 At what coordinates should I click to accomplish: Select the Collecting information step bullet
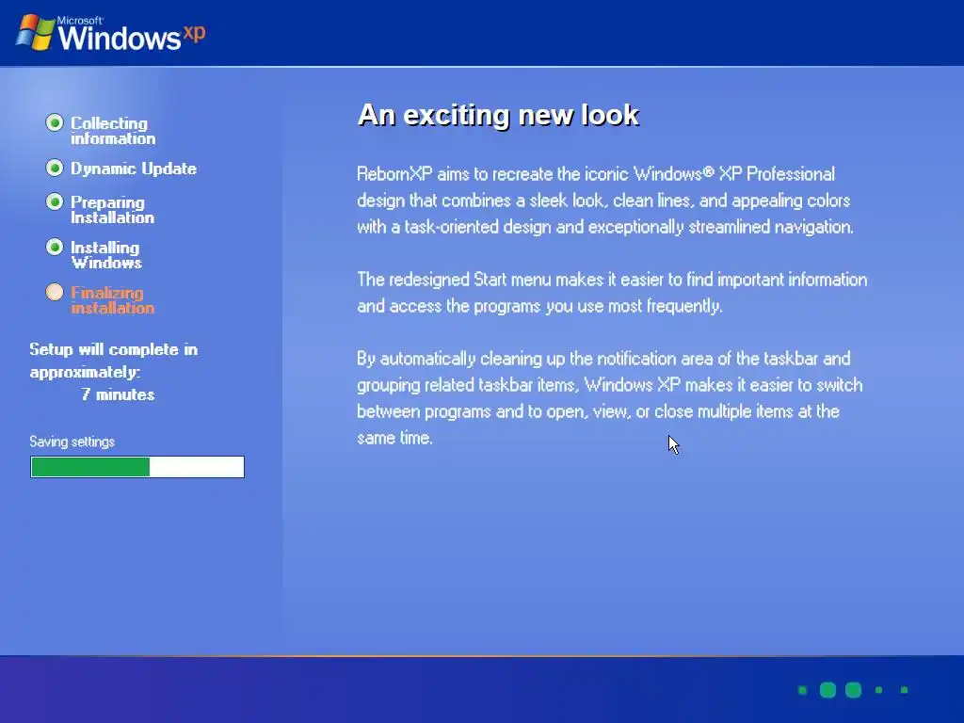coord(55,123)
